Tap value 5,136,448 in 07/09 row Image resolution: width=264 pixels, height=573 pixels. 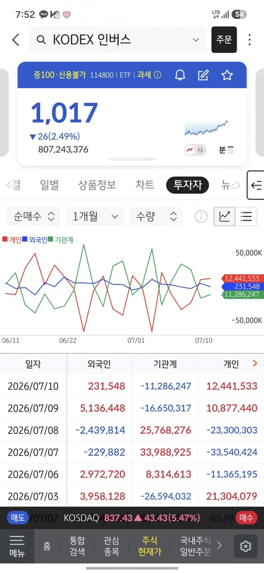(x=102, y=408)
